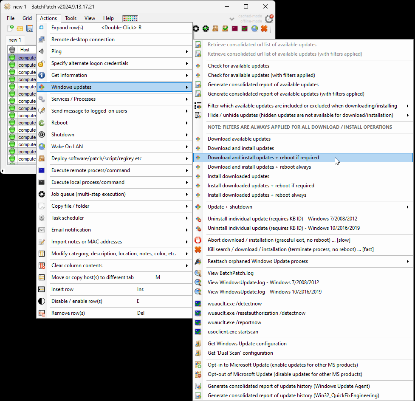Viewport: 415px width, 401px height.
Task: Open the Help menu
Action: point(108,18)
